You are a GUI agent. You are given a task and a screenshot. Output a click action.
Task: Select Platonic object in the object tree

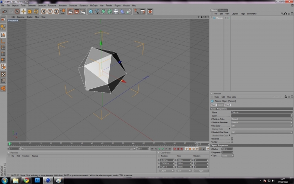point(219,18)
